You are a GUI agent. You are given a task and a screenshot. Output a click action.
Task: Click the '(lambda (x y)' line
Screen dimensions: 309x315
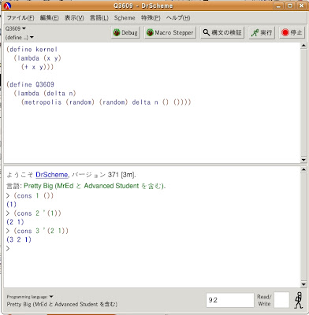tap(37, 58)
